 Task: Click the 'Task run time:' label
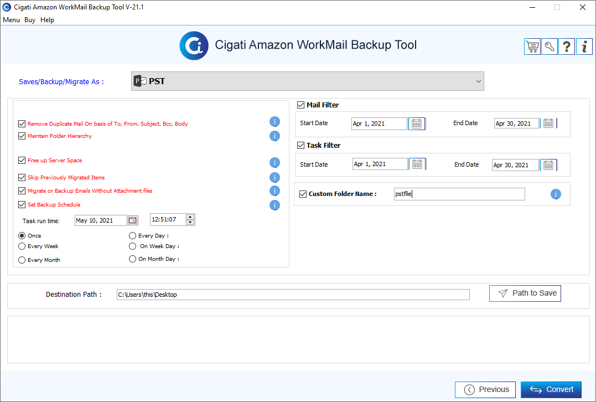click(x=41, y=221)
